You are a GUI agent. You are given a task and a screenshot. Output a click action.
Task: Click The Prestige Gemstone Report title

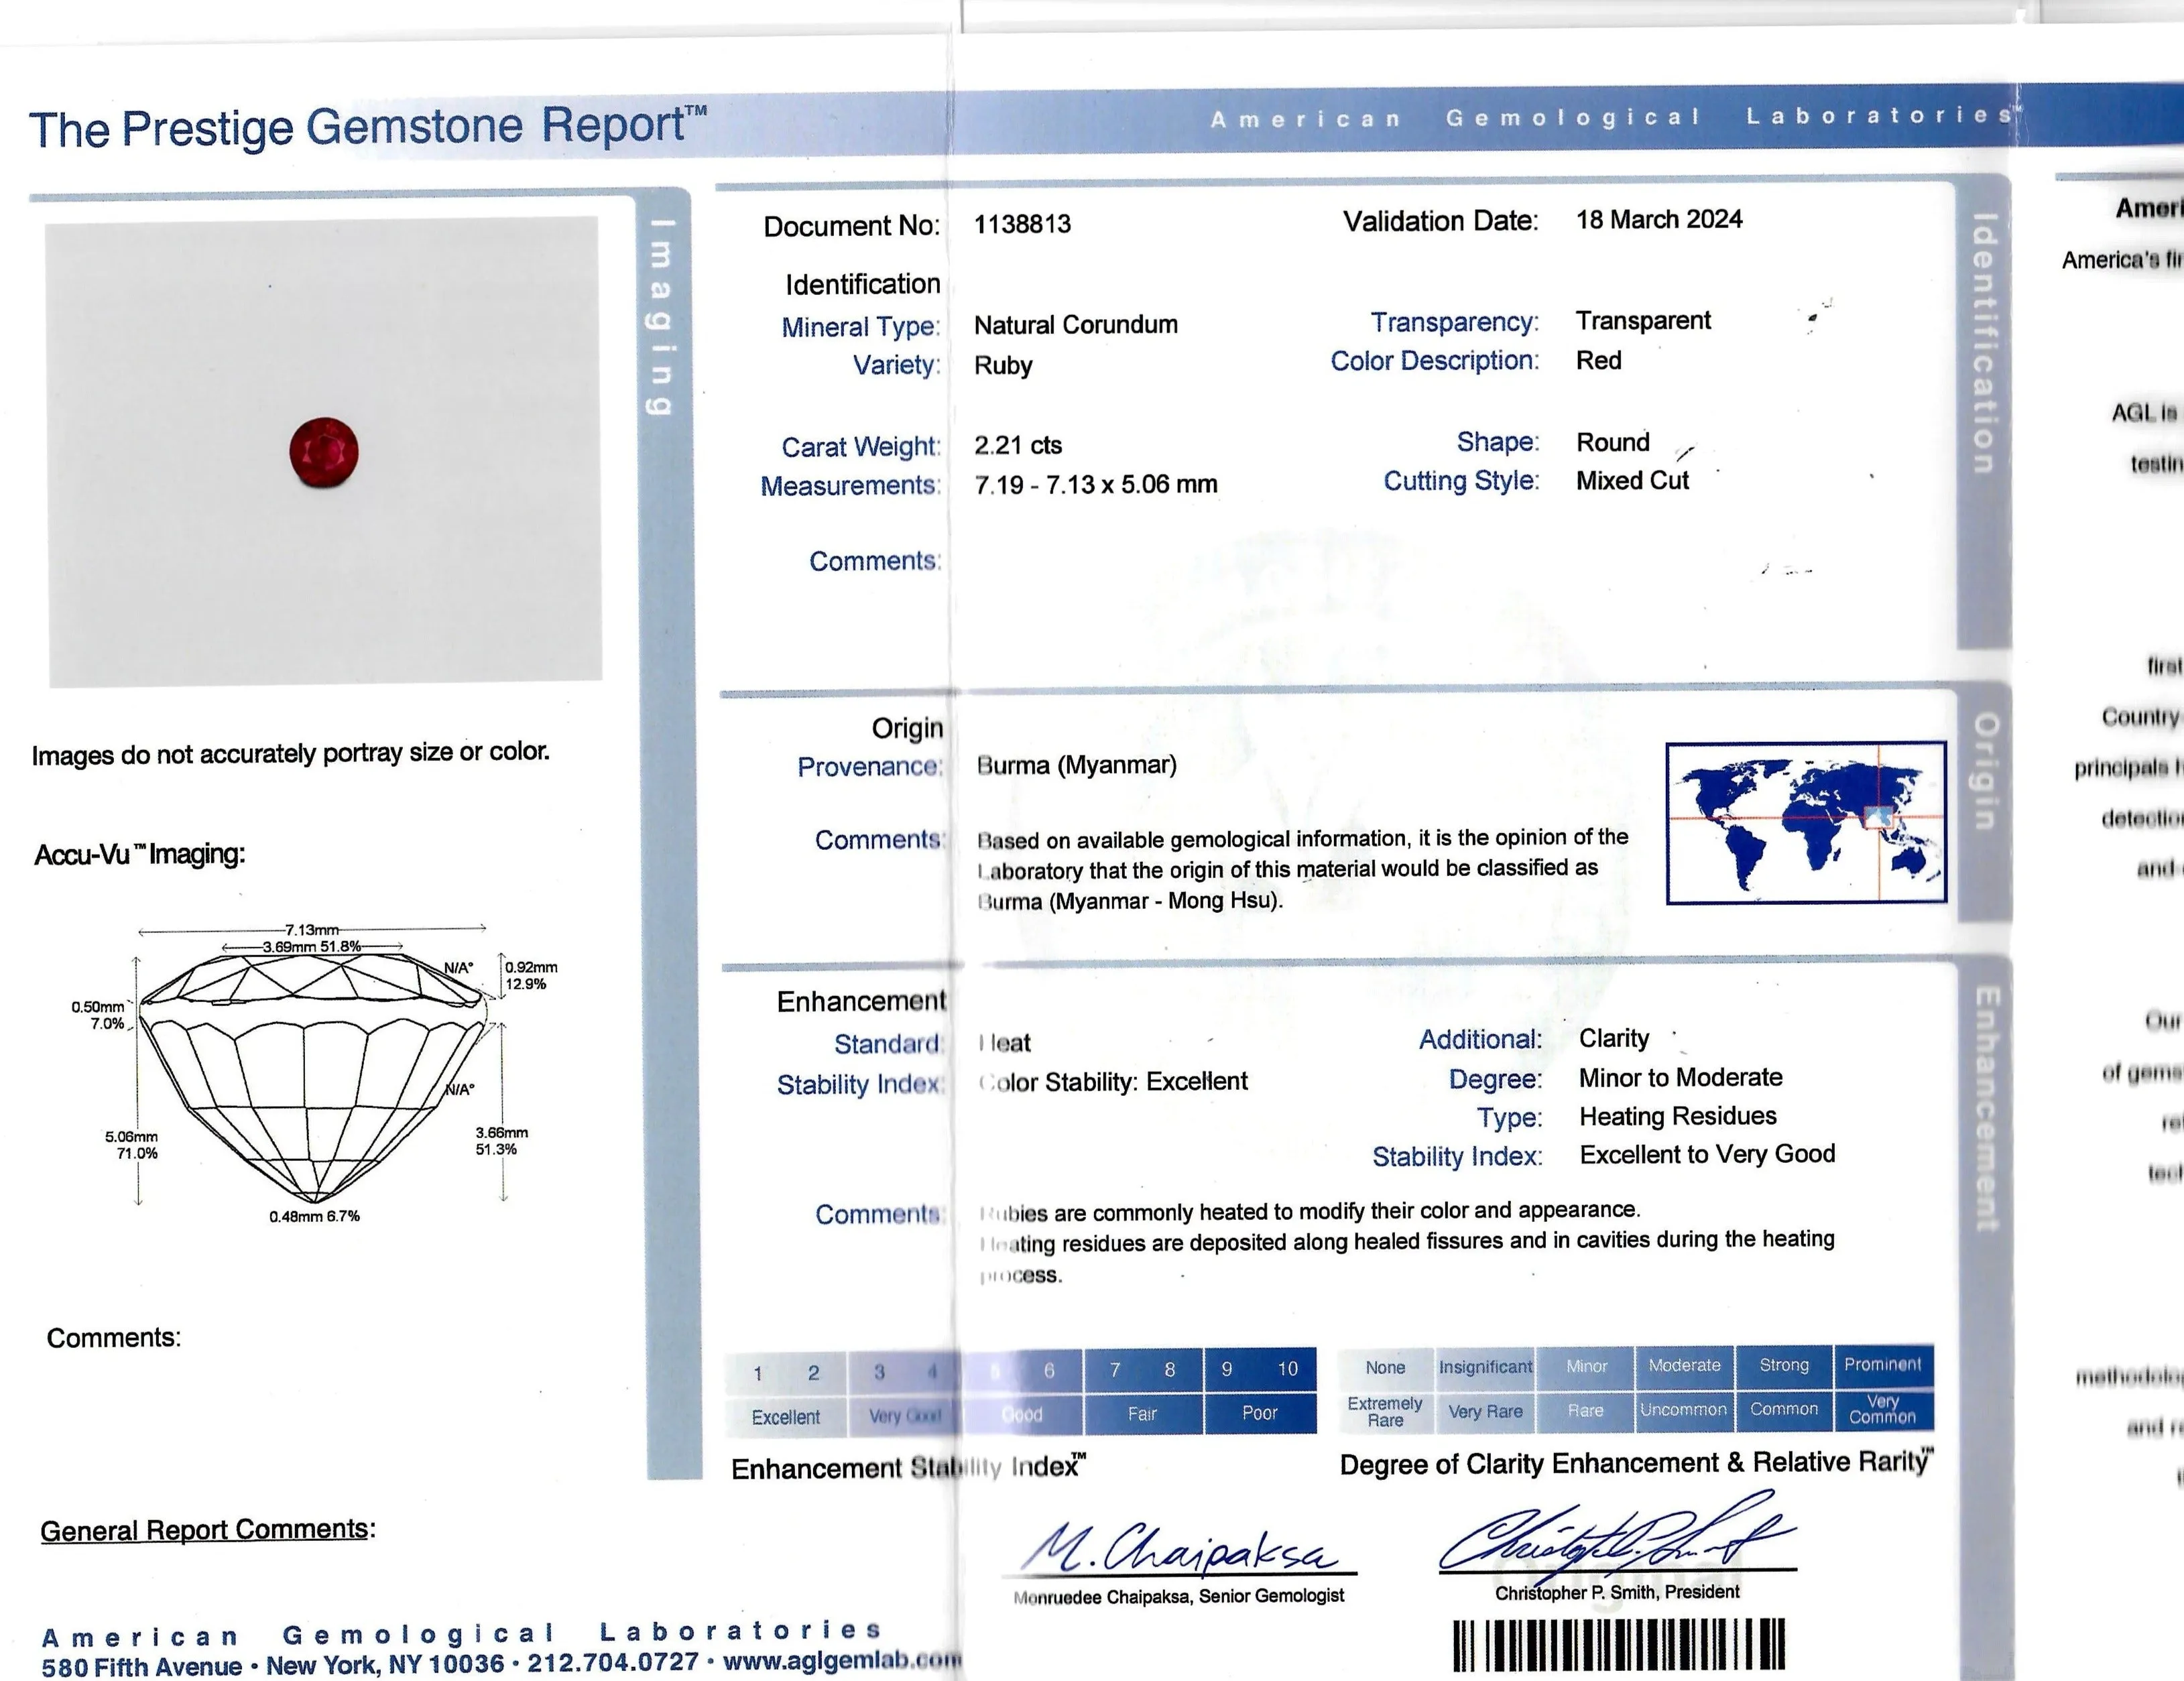pyautogui.click(x=368, y=128)
